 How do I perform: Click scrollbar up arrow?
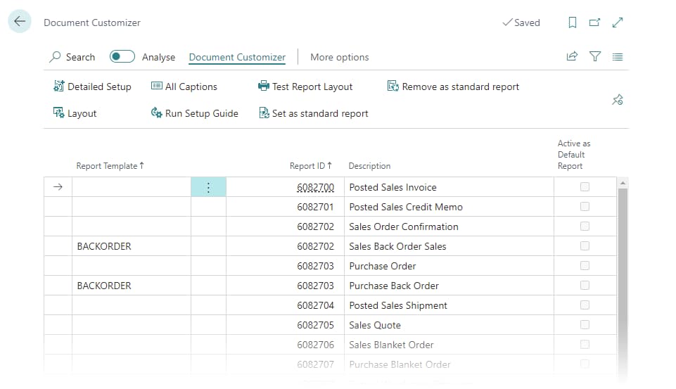623,184
